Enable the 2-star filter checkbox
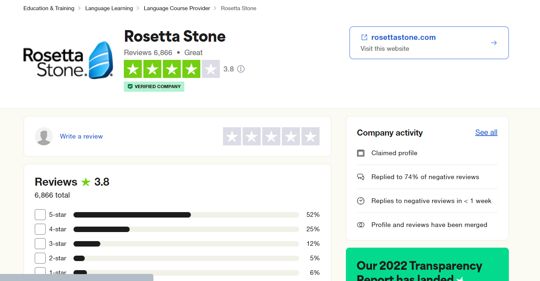Viewport: 540px width, 281px height. tap(40, 258)
